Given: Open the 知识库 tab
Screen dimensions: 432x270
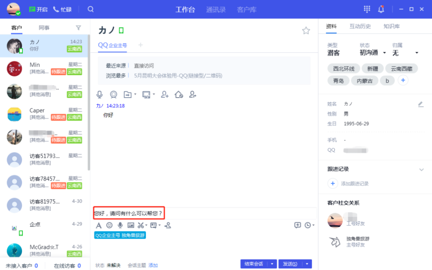Looking at the screenshot, I should coord(391,26).
